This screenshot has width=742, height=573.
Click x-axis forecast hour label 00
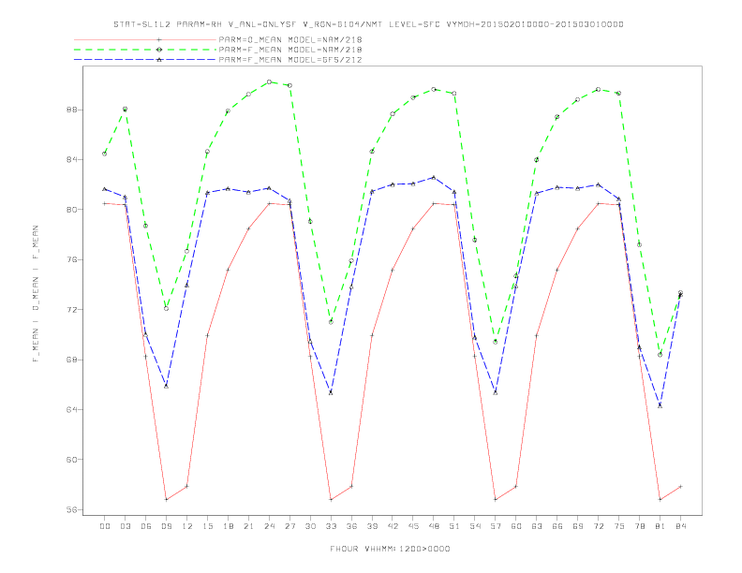click(x=105, y=526)
